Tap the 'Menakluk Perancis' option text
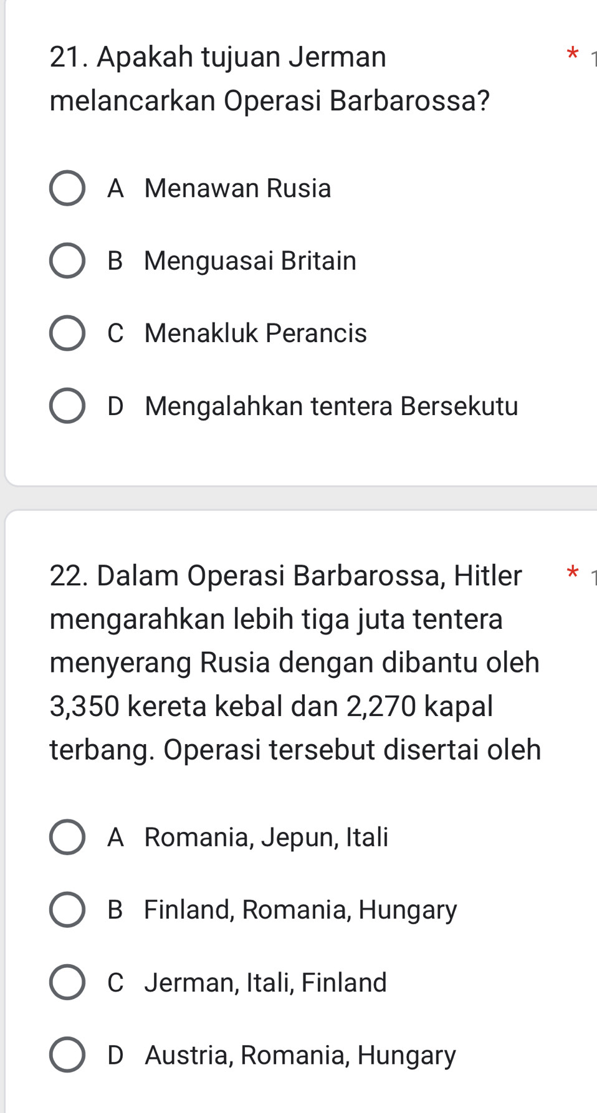597x1113 pixels. pos(256,333)
